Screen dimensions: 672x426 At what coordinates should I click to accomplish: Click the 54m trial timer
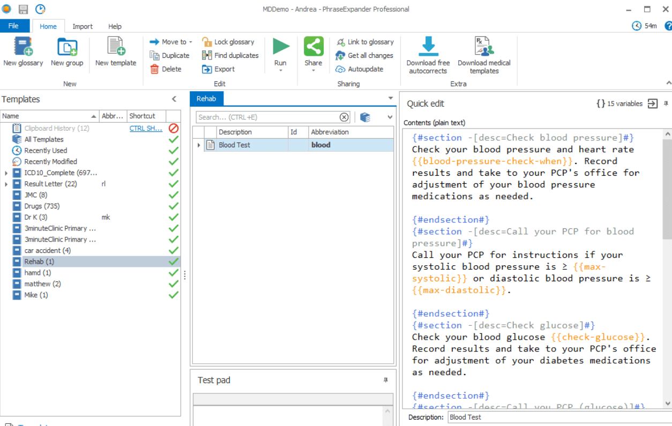[x=644, y=26]
